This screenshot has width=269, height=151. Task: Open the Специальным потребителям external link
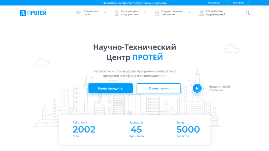215,13
